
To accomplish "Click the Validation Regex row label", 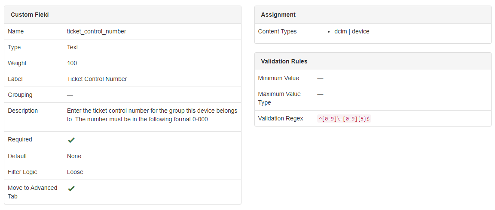I will tap(281, 118).
